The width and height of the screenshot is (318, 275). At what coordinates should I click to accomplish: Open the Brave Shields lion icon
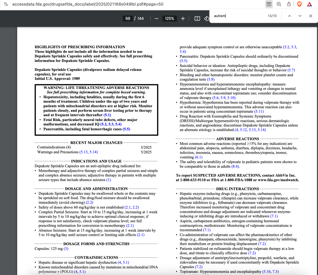pyautogui.click(x=299, y=4)
